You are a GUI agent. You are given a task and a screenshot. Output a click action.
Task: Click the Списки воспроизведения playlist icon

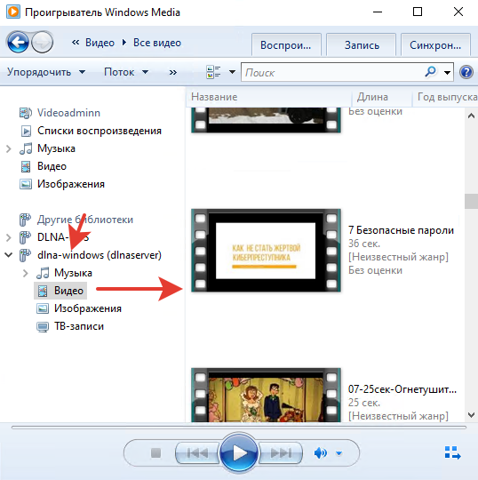26,131
